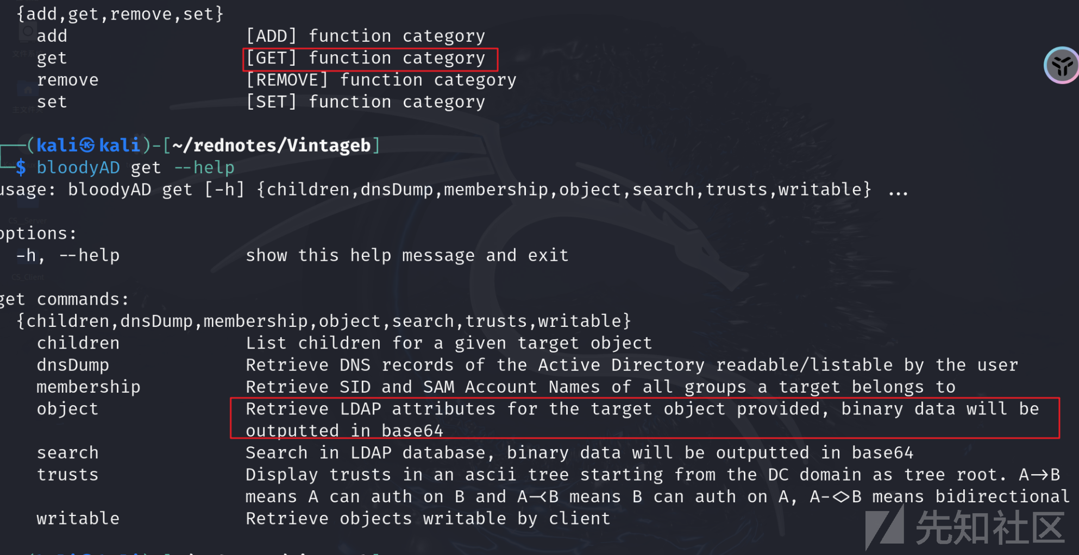Click the 'object' command entry
Image resolution: width=1079 pixels, height=555 pixels.
67,409
